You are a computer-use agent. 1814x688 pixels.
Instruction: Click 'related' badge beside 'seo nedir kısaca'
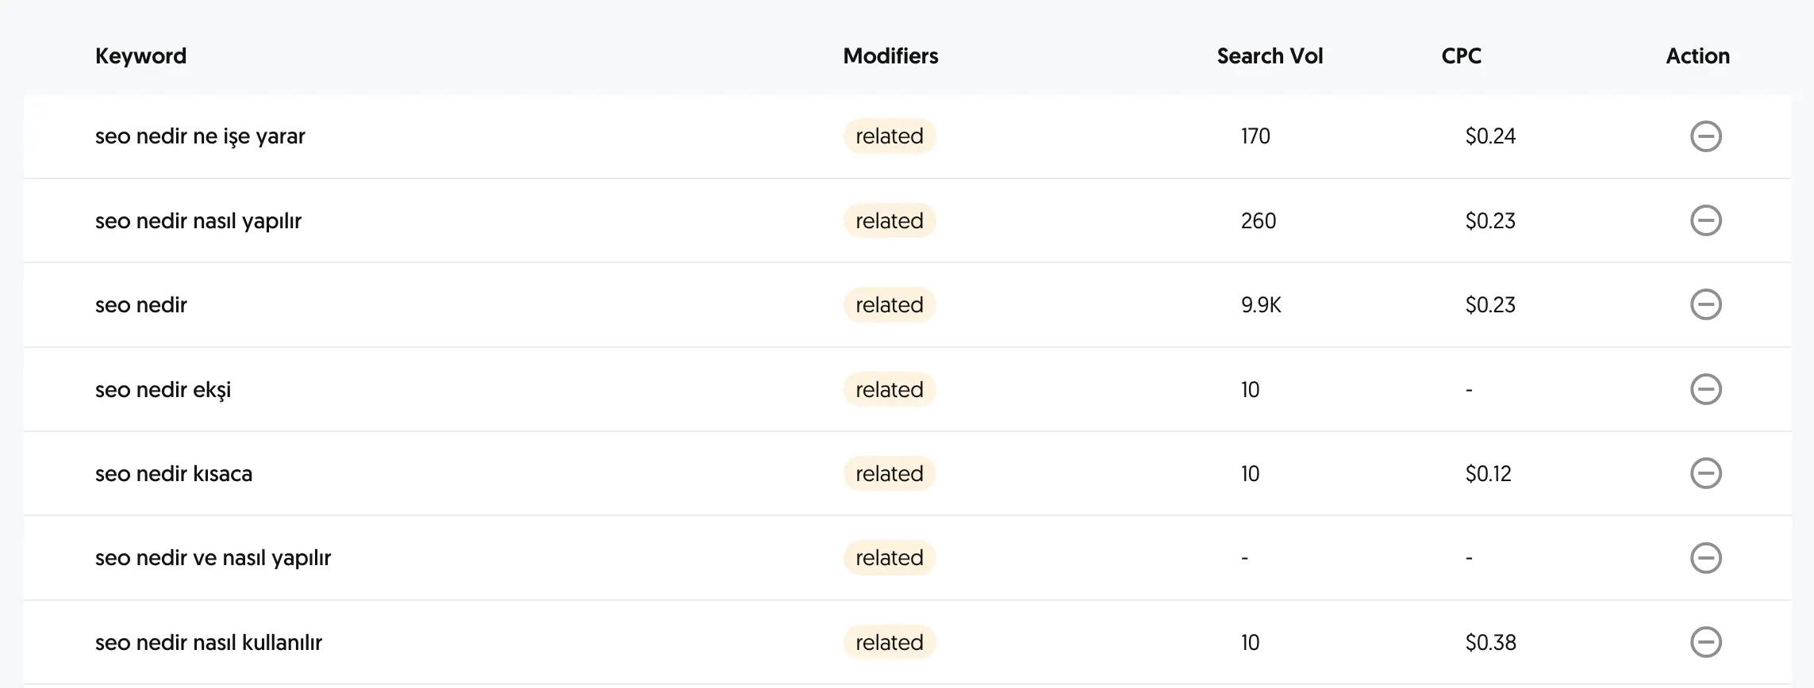(890, 474)
